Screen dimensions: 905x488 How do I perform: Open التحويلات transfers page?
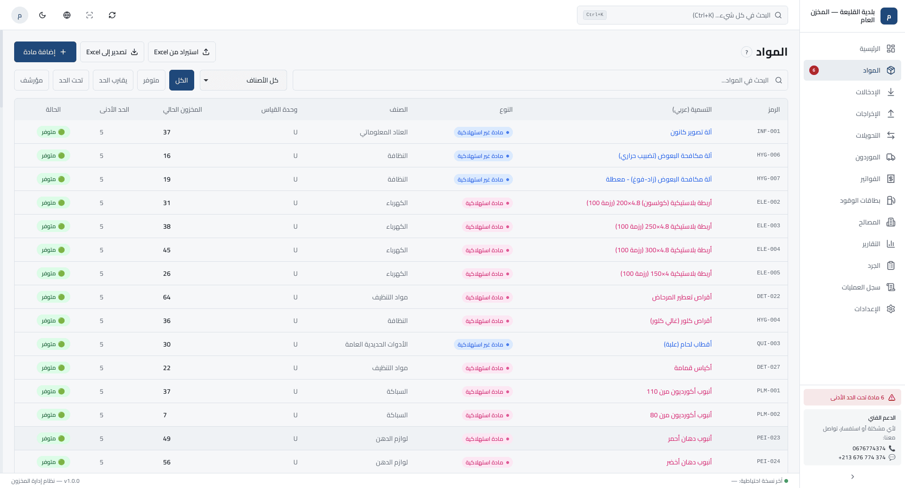click(852, 135)
